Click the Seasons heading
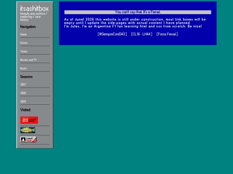The height and width of the screenshot is (174, 233). 26,76
